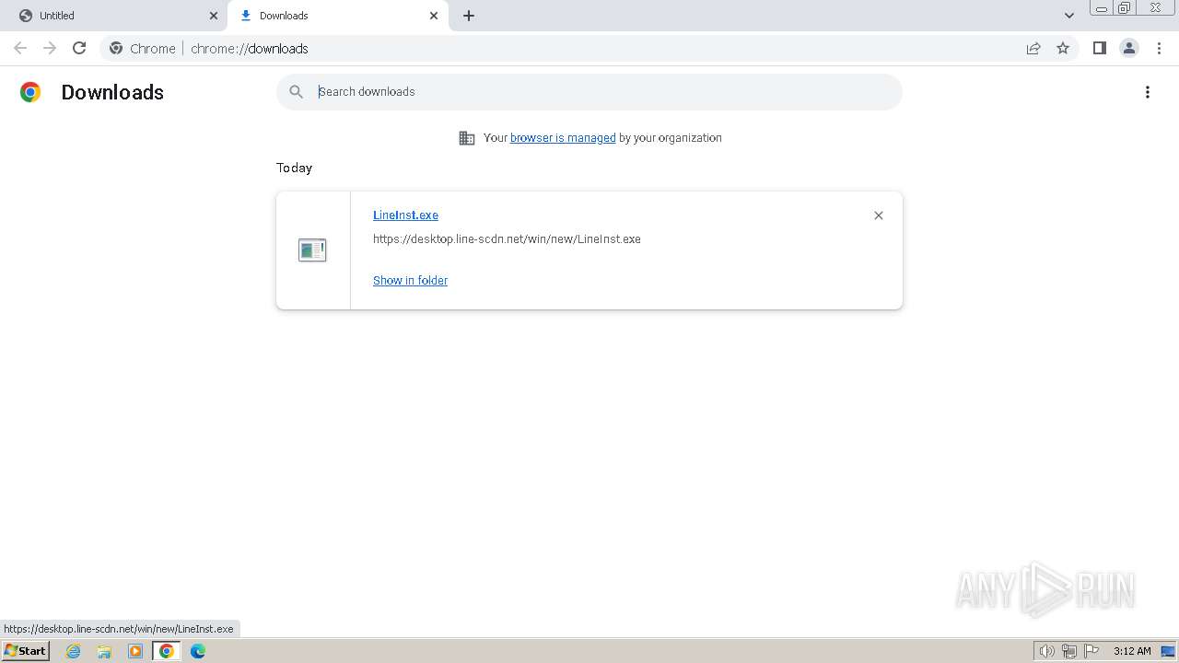Close the Downloads tab

pyautogui.click(x=434, y=16)
